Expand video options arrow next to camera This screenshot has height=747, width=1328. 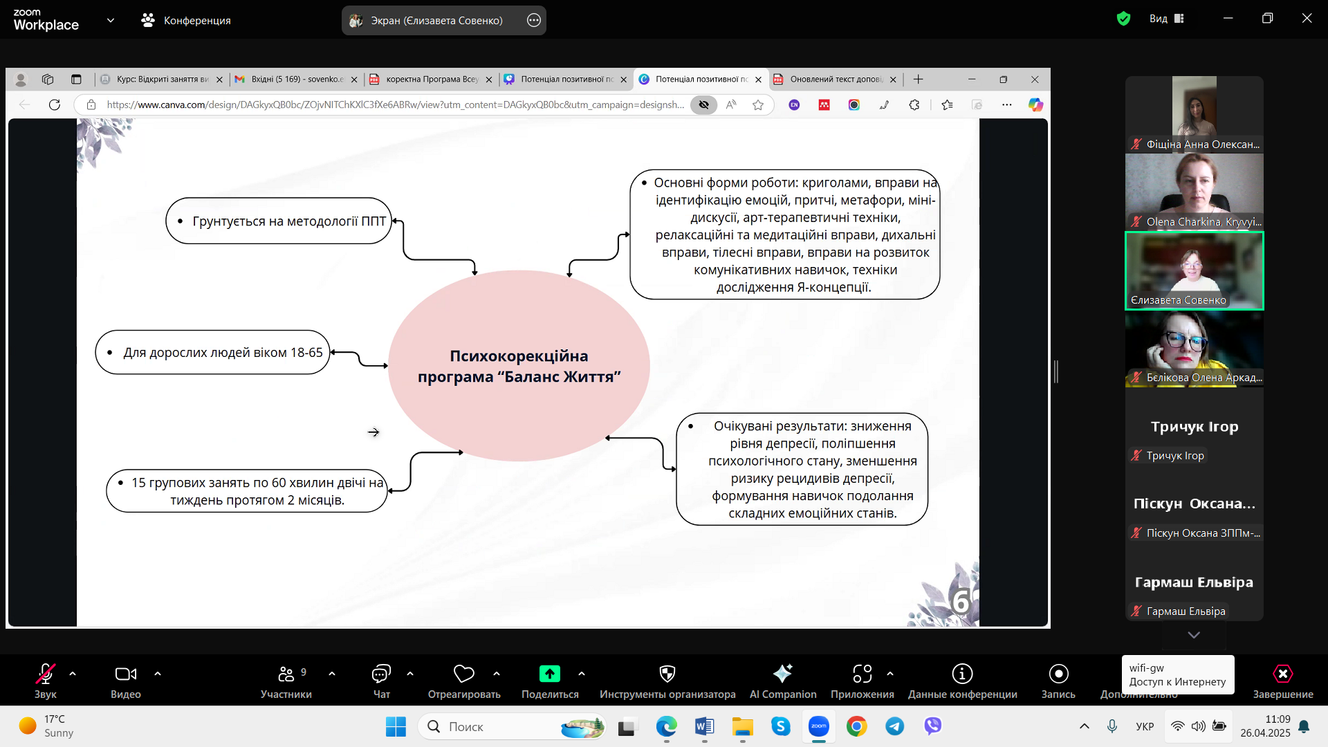tap(158, 674)
